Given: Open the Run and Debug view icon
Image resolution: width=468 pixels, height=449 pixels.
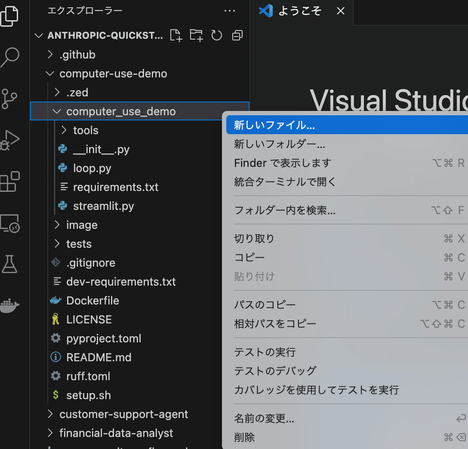Looking at the screenshot, I should coord(9,140).
